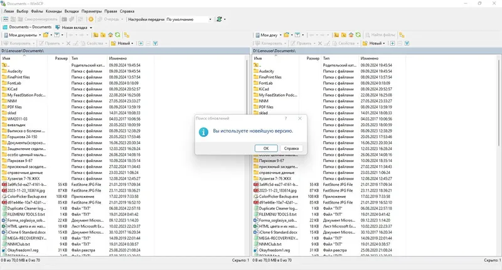The height and width of the screenshot is (270, 502).
Task: Click OK in the update check dialog
Action: 265,148
